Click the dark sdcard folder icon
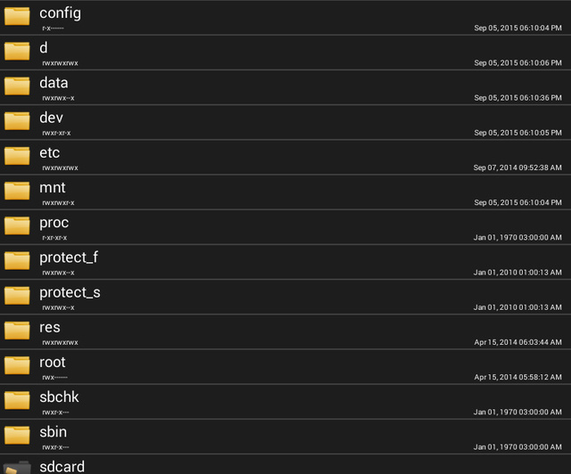Image resolution: width=571 pixels, height=474 pixels. tap(17, 466)
